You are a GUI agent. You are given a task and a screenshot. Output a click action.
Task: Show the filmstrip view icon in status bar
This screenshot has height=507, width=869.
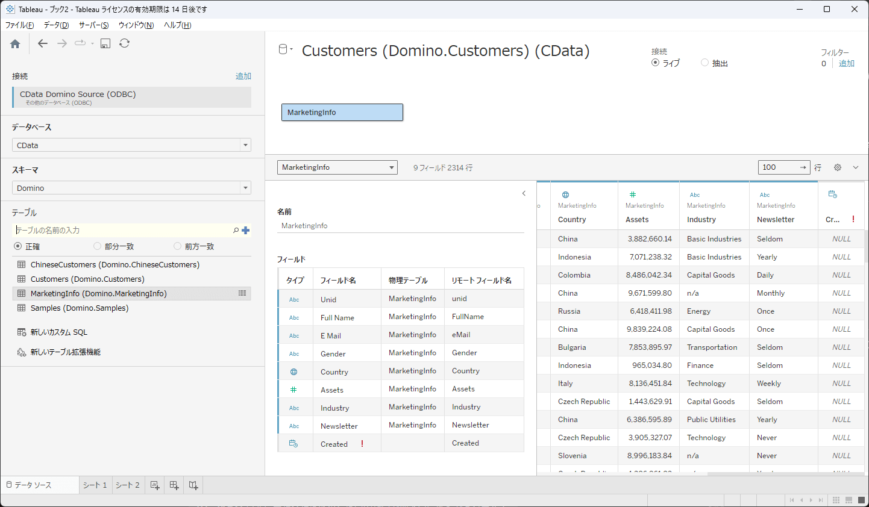[849, 500]
